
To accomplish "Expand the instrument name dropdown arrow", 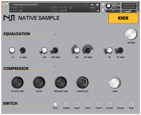I will [x=12, y=5].
